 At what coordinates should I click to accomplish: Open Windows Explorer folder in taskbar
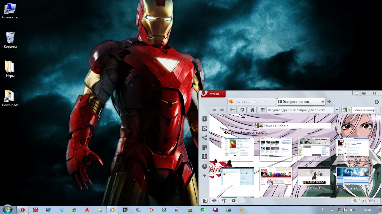[x=100, y=210]
